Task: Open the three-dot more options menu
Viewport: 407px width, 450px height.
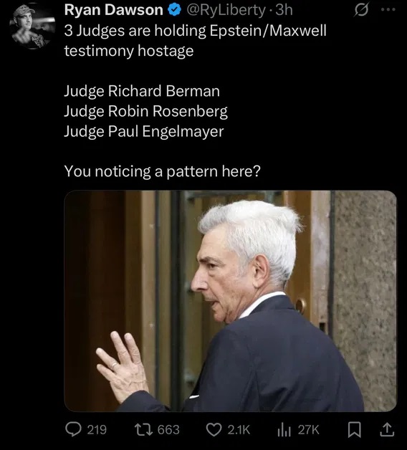Action: [388, 9]
